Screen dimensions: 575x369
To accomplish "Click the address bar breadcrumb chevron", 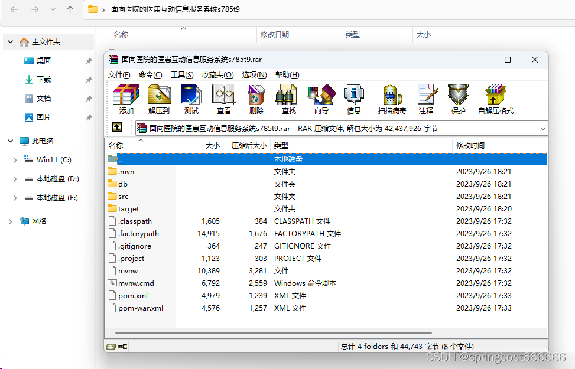I will (103, 10).
